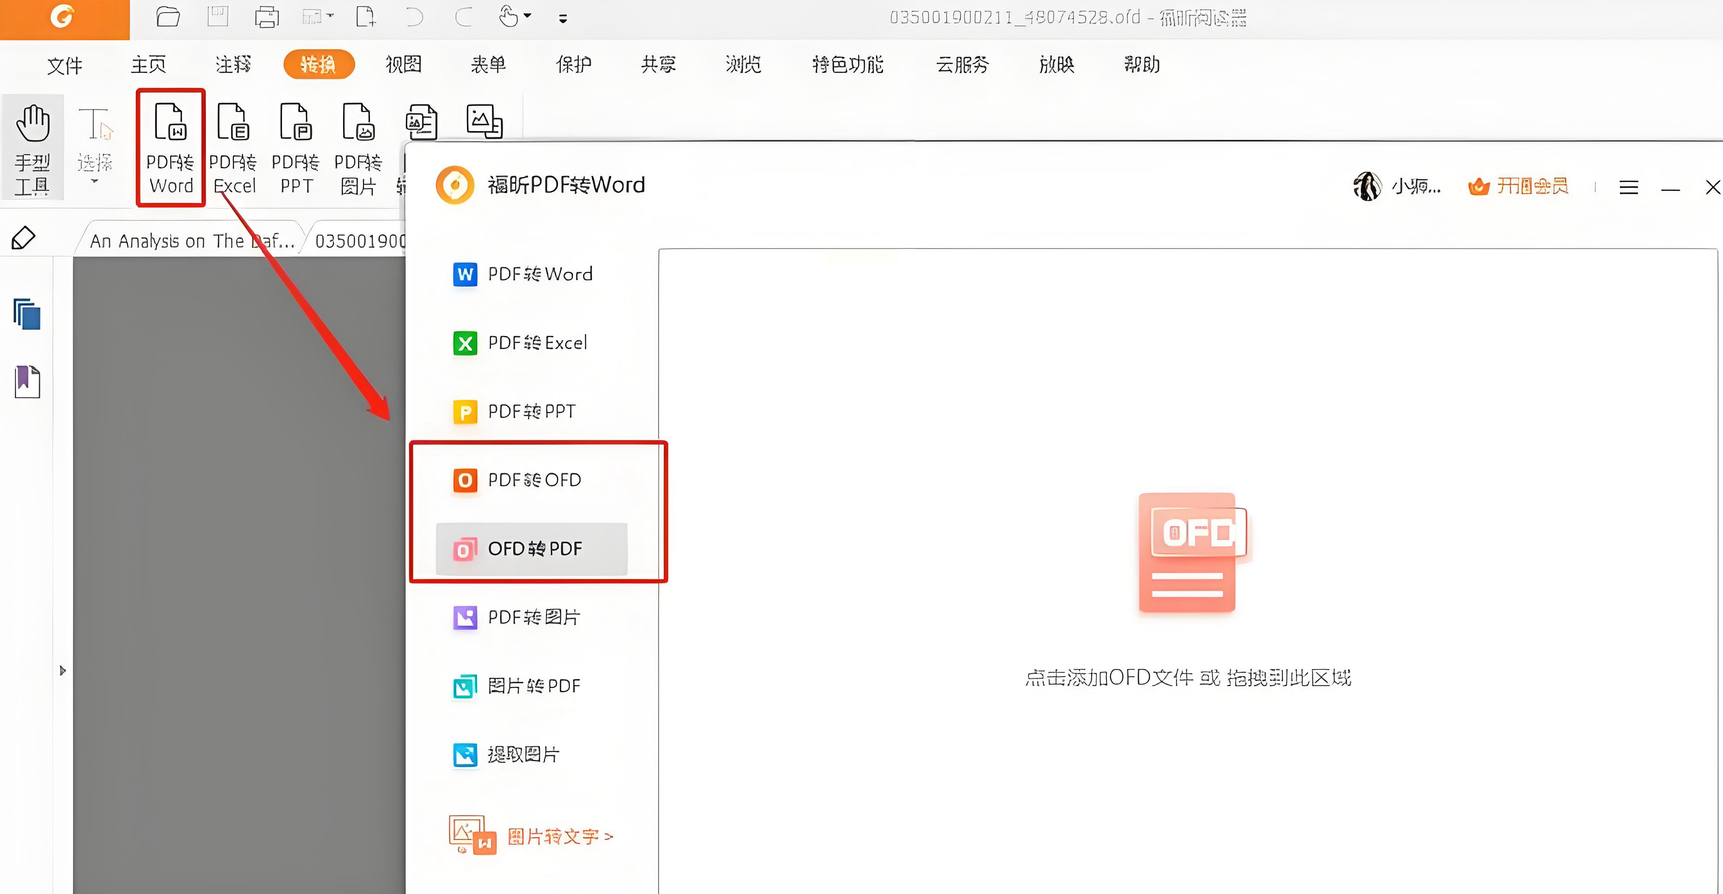Expand the 选择 tool dropdown arrow
1723x894 pixels.
click(x=94, y=181)
